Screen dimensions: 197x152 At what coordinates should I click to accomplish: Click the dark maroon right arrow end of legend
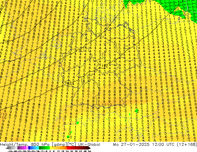(89, 148)
